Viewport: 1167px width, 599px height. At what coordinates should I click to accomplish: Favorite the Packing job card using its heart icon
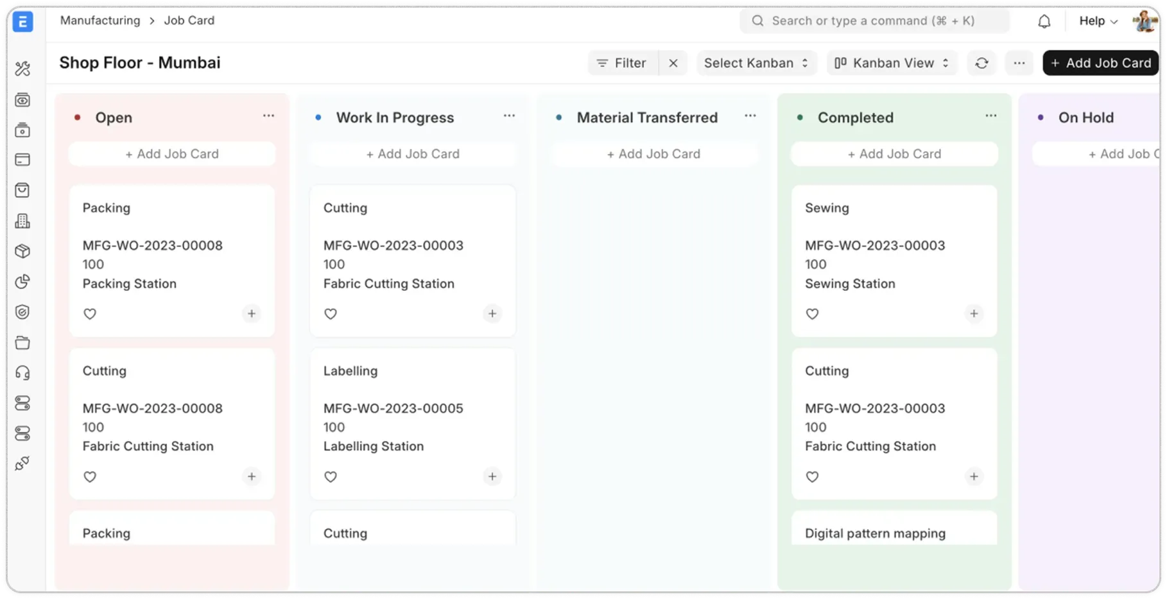[x=90, y=314]
